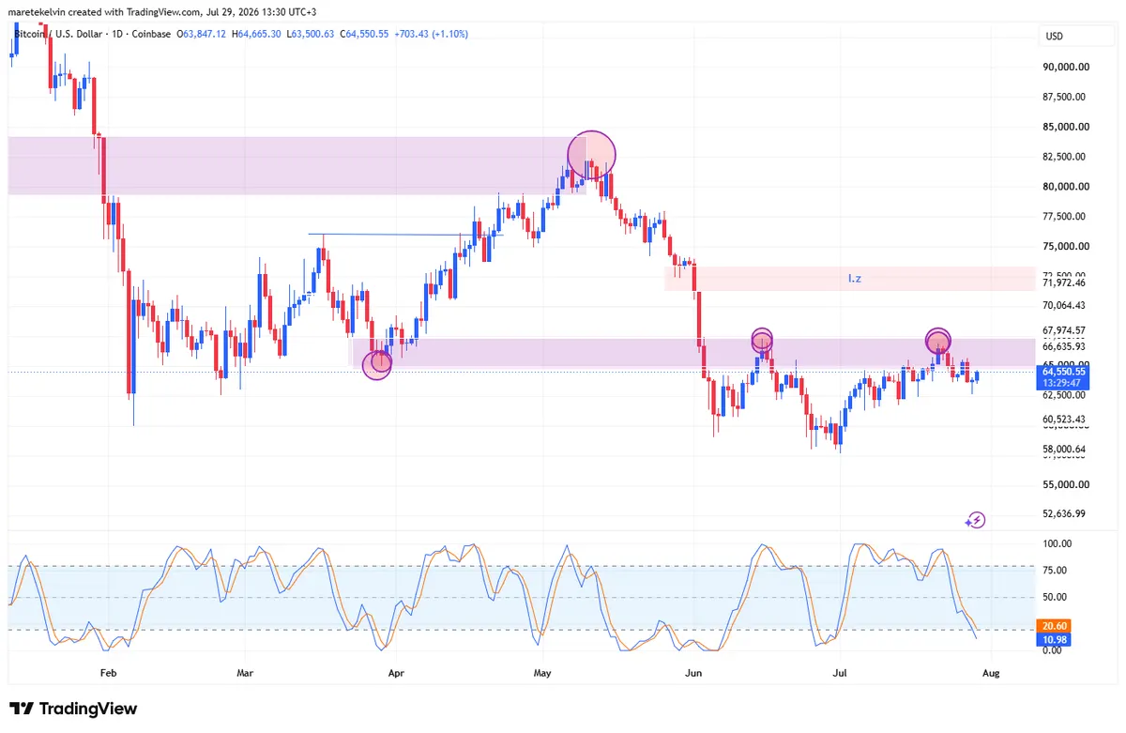Click the 71,972.46 price level label
Screen dimensions: 1126x733
pos(1064,283)
